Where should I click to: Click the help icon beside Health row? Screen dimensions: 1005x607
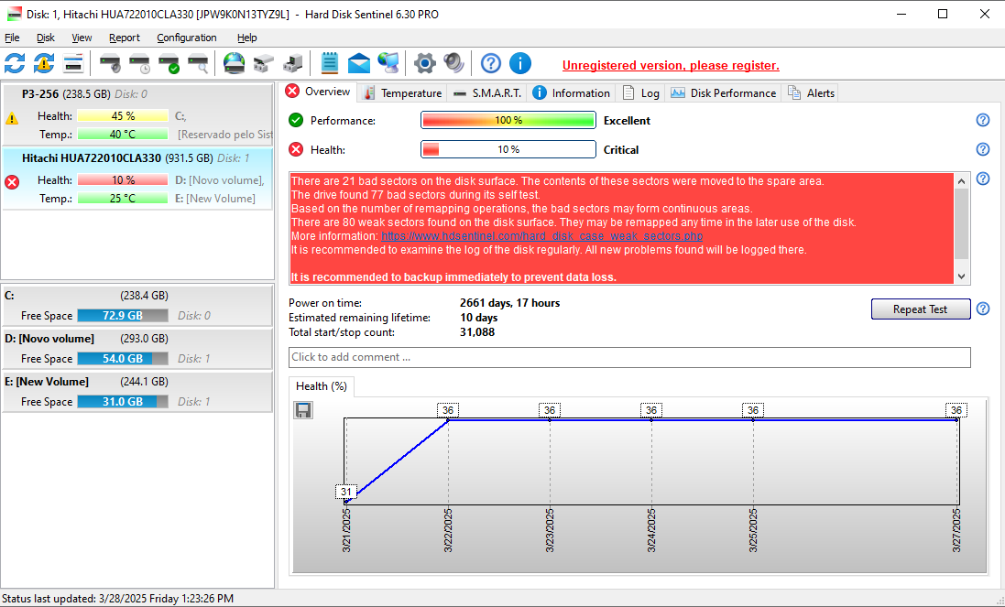[983, 150]
